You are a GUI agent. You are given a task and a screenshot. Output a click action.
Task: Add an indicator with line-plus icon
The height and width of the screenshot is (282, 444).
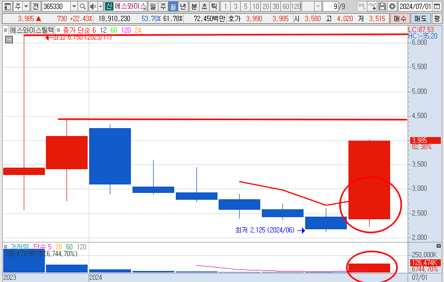coord(372,6)
